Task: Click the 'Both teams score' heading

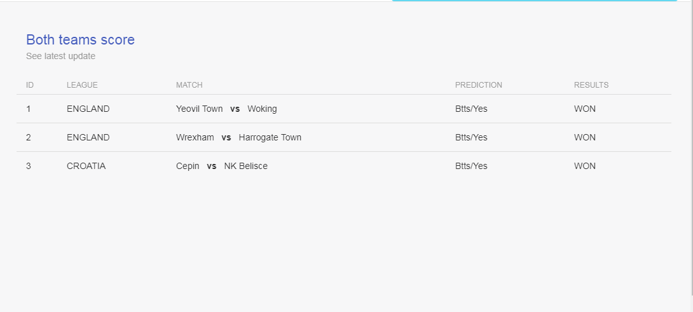Action: pos(81,40)
